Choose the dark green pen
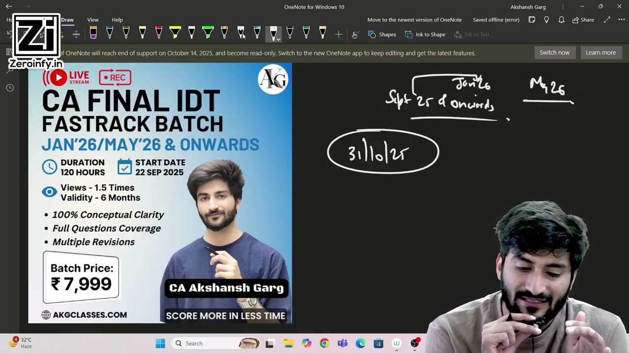The width and height of the screenshot is (629, 353). [126, 33]
